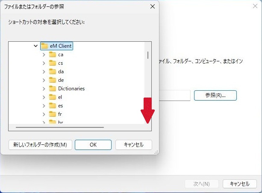
Task: Select the de folder label
Action: click(x=61, y=80)
